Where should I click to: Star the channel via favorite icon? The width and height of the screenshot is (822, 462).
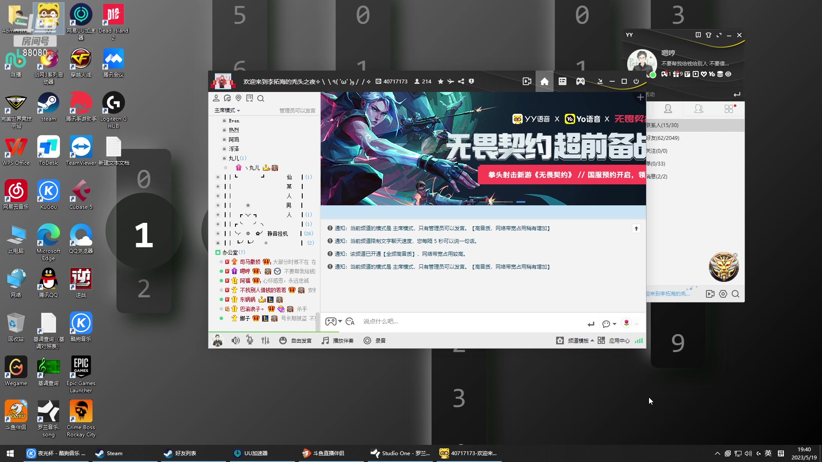point(440,81)
